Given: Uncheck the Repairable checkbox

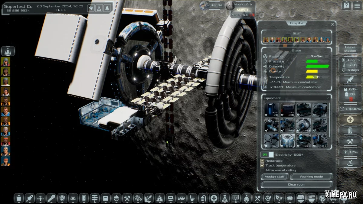Looking at the screenshot, I should (262, 161).
